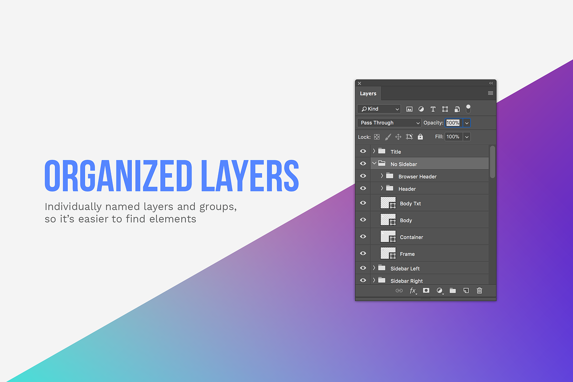Select the Title group name
Screen dimensions: 573x382
[x=396, y=152]
